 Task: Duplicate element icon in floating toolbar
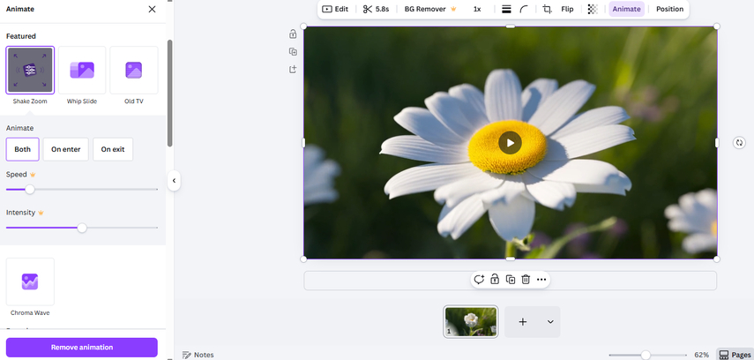(x=511, y=280)
